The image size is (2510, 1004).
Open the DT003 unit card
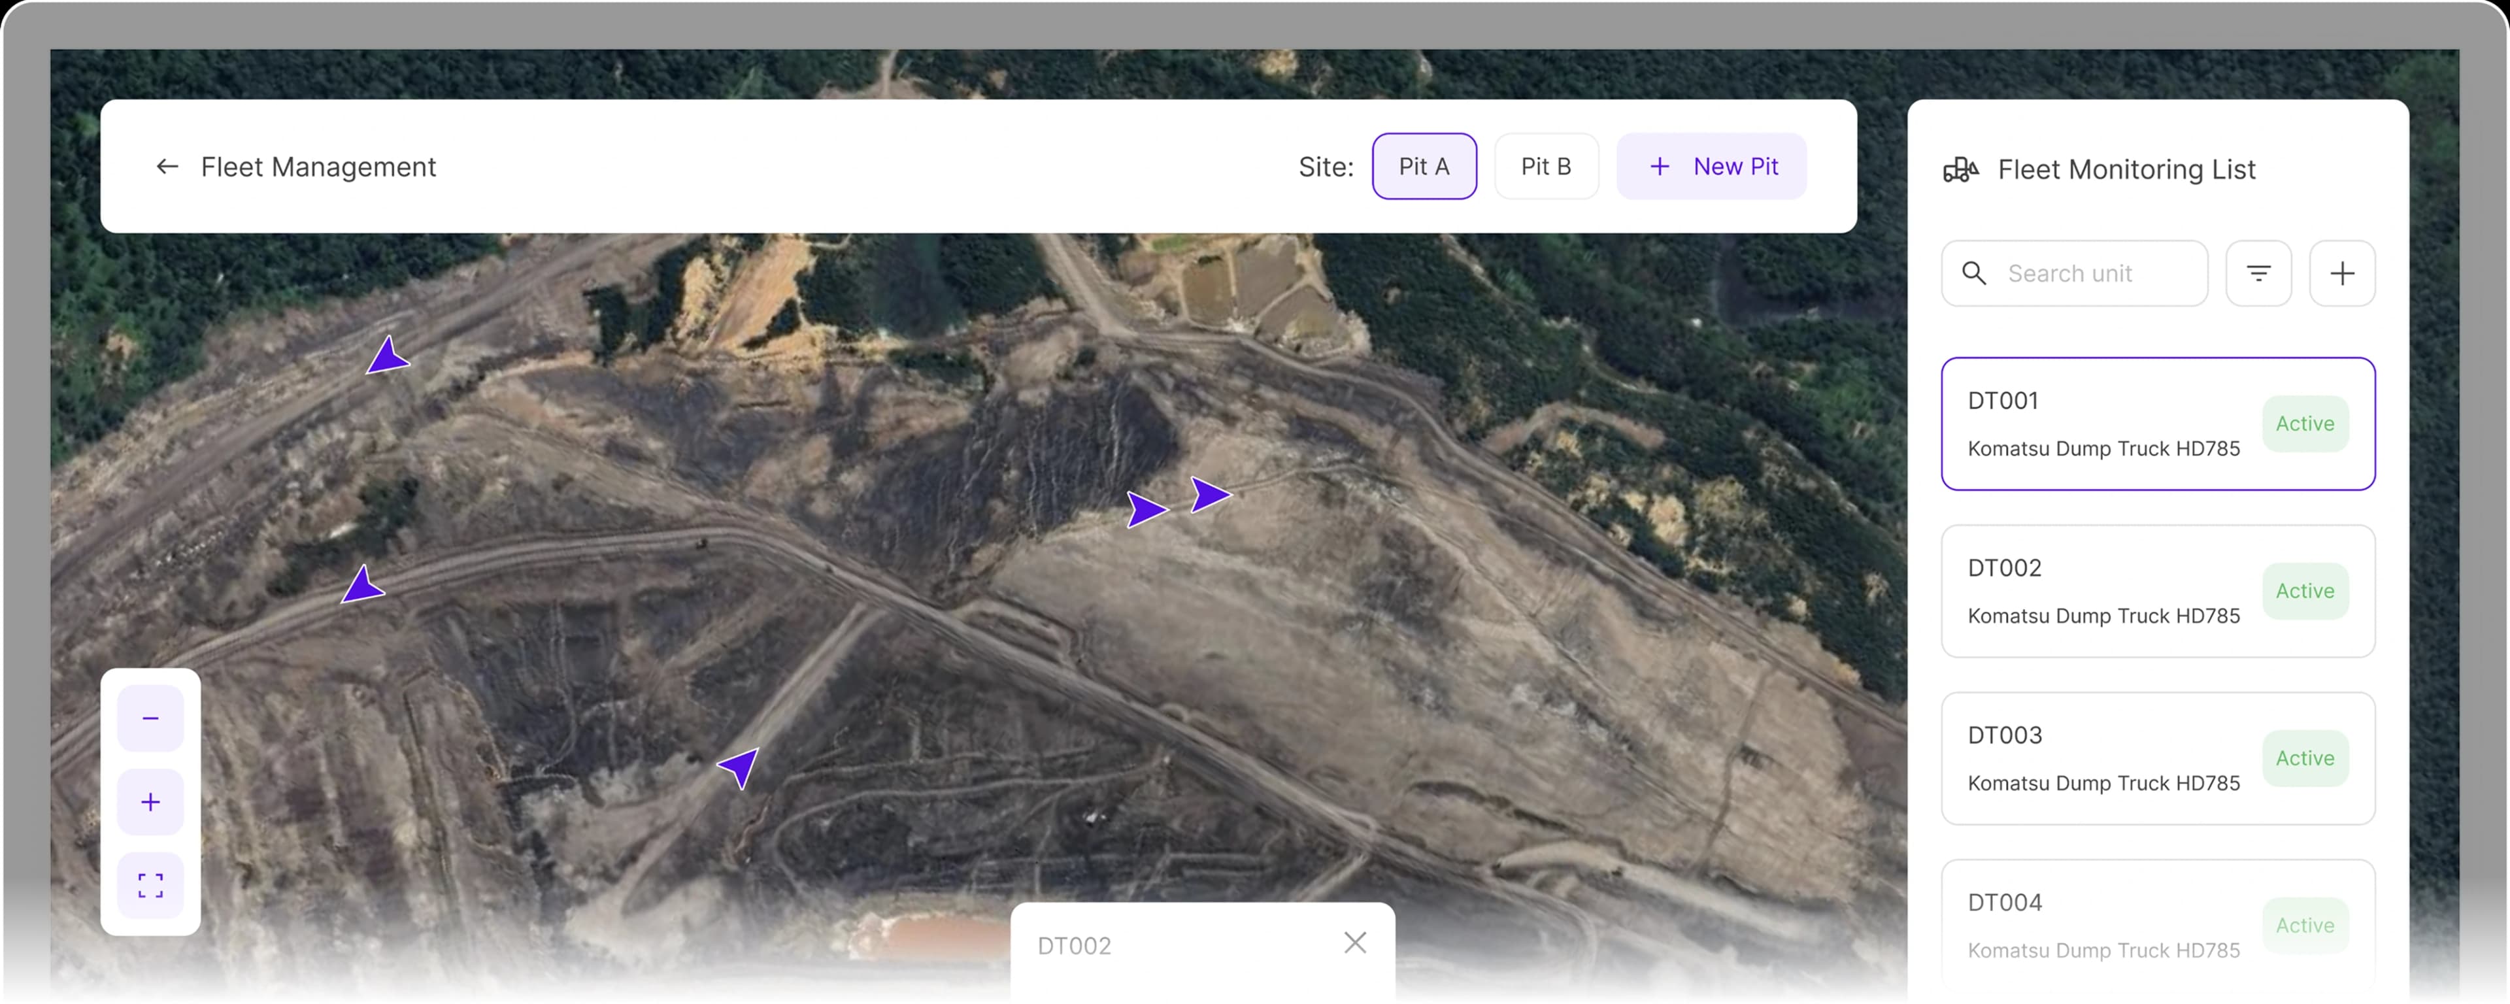(2157, 758)
